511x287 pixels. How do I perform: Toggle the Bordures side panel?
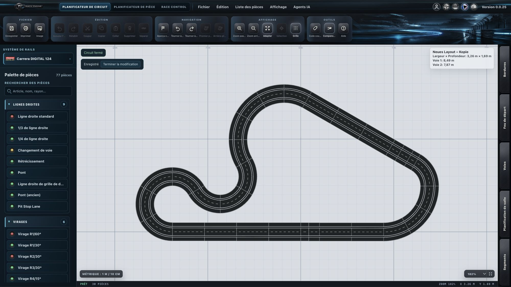[504, 69]
